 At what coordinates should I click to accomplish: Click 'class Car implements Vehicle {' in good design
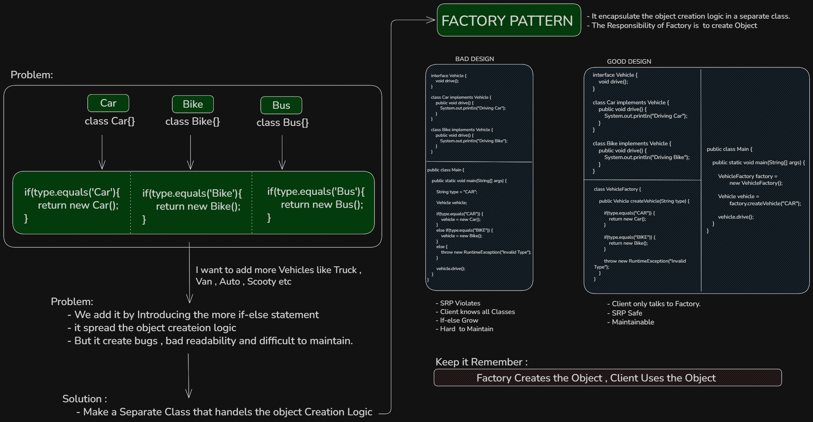[x=631, y=102]
